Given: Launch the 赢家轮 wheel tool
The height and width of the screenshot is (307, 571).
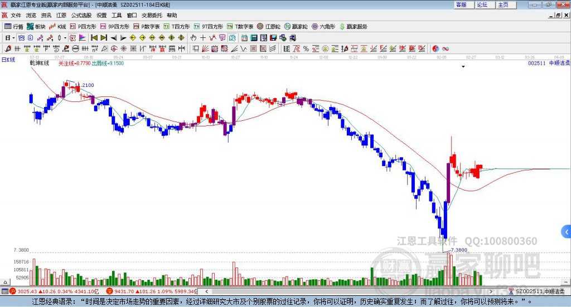Looking at the screenshot, I should click(296, 26).
